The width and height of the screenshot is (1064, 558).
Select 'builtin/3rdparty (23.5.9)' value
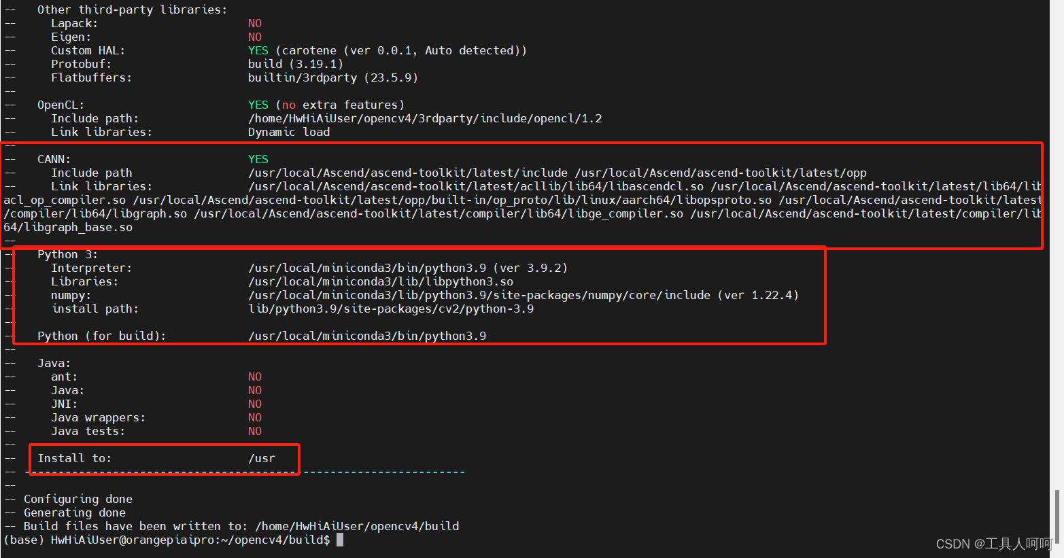[333, 77]
